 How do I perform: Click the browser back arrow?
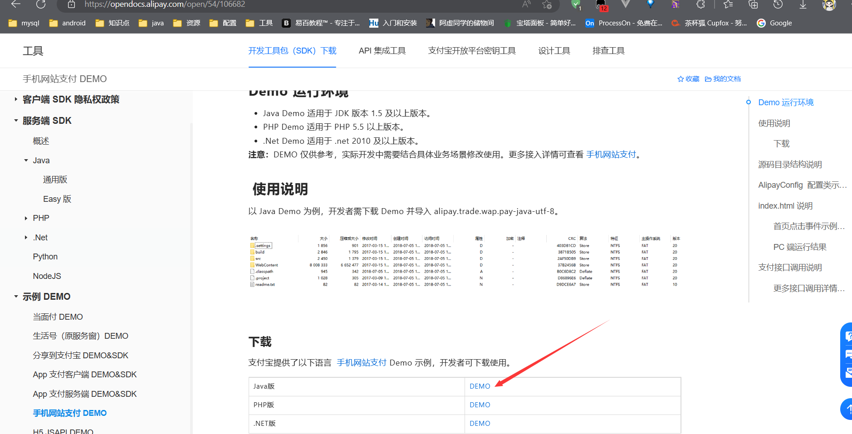coord(16,4)
